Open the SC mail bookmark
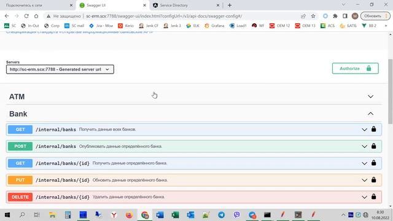Image resolution: width=393 pixels, height=221 pixels. click(74, 26)
